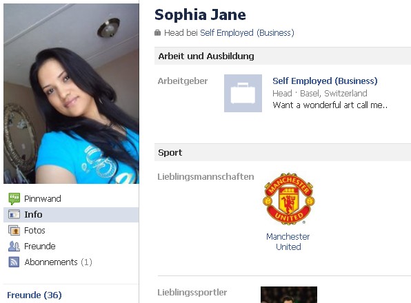
Task: Click the small briefcase icon under name
Action: (157, 32)
